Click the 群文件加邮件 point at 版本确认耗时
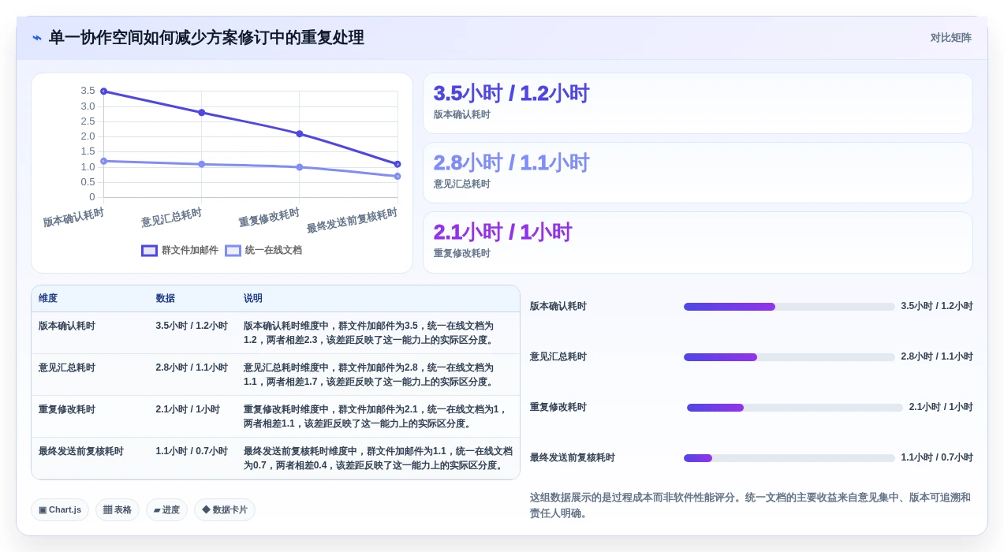Image resolution: width=1004 pixels, height=552 pixels. 103,91
